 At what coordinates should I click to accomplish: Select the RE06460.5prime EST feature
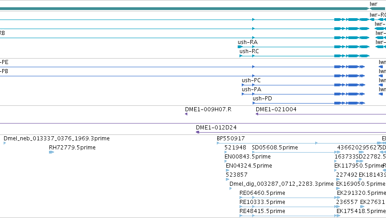pos(289,198)
